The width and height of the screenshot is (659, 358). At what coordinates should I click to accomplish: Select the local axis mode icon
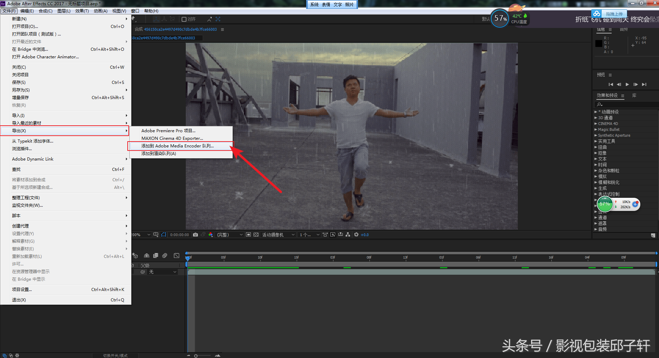(x=157, y=19)
